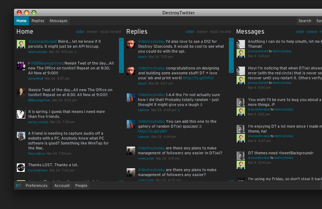Click sender avatar on the 5:41 pm message
322x209 pixels.
[x=241, y=44]
